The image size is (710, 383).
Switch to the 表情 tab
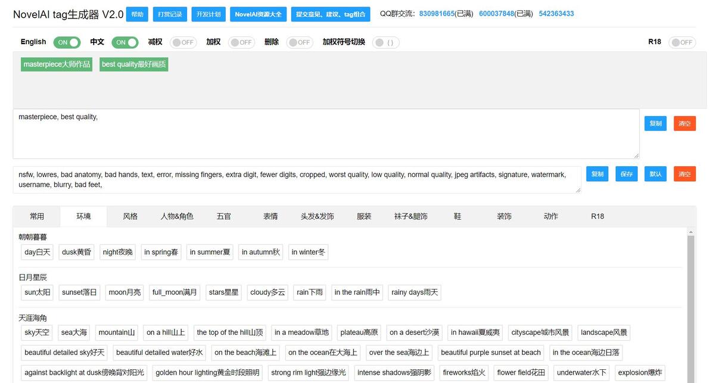(x=270, y=216)
